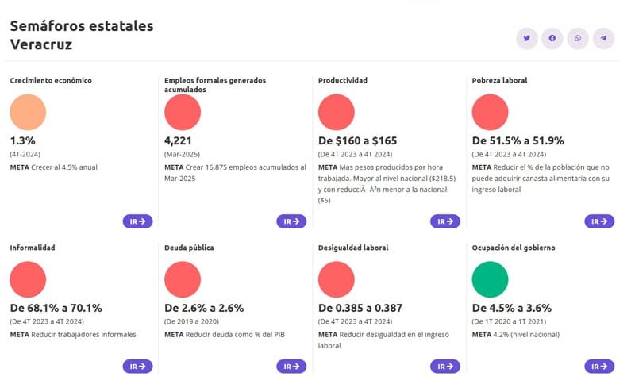635x384 pixels.
Task: Share page via Telegram
Action: (604, 38)
